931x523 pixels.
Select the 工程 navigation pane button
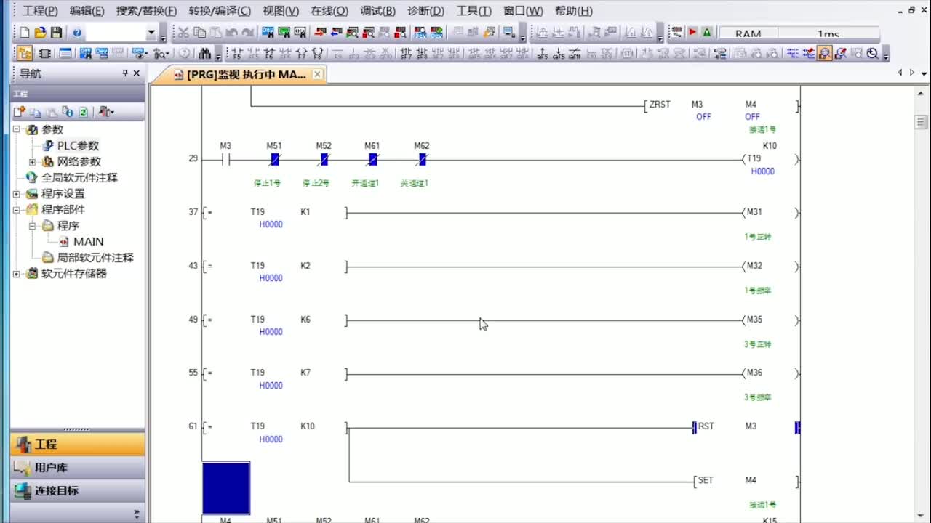tap(77, 445)
